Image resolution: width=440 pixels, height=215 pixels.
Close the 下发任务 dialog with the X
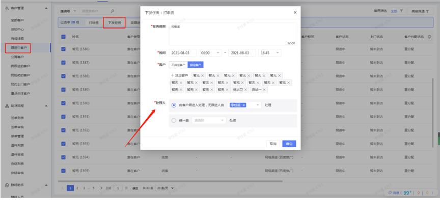pyautogui.click(x=295, y=13)
